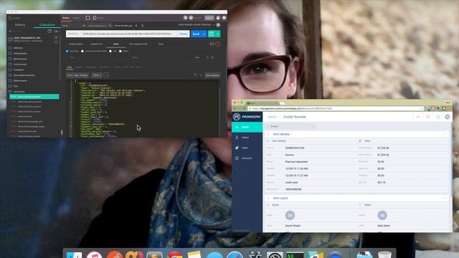Viewport: 459px width, 258px height.
Task: Select the form-data radio button
Action: coord(67,51)
